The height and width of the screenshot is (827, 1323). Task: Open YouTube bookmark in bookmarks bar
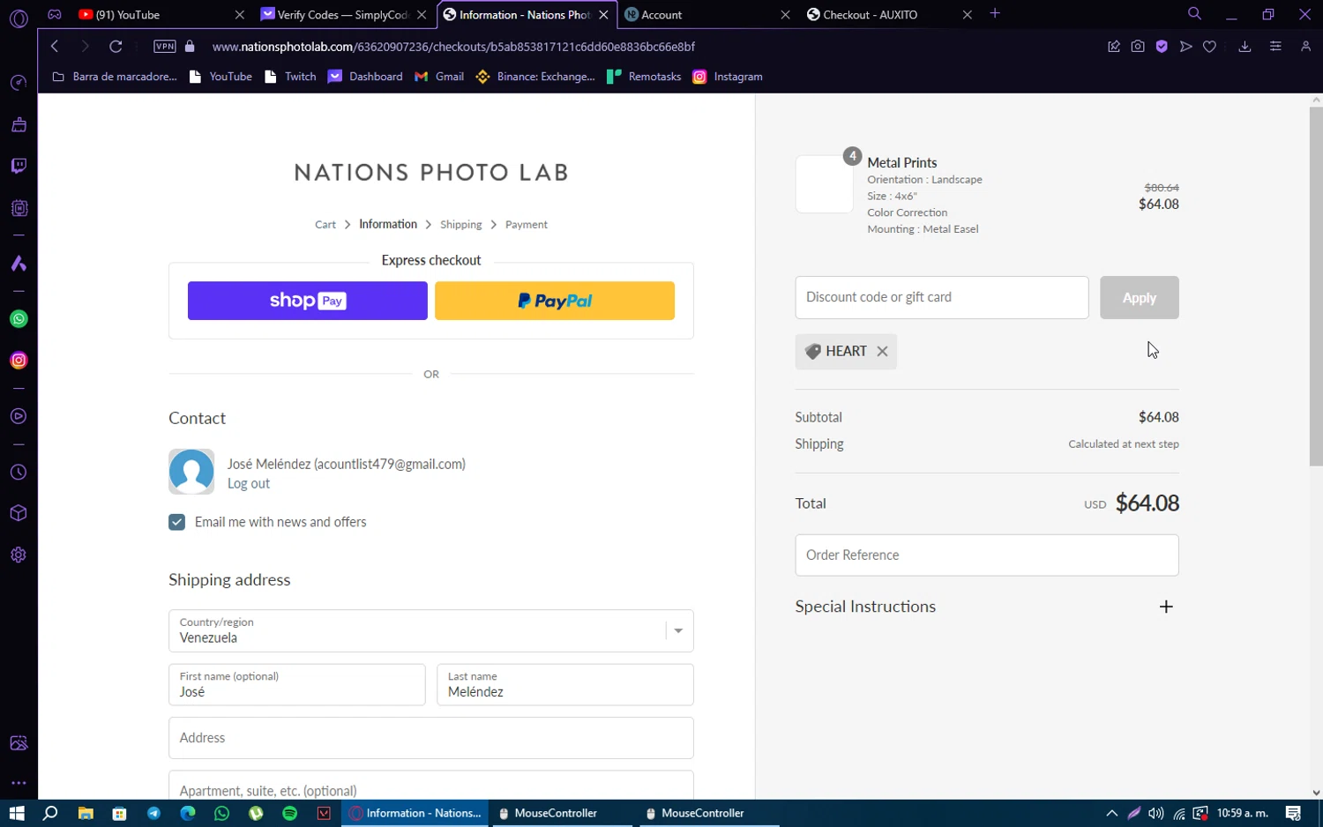click(x=221, y=77)
